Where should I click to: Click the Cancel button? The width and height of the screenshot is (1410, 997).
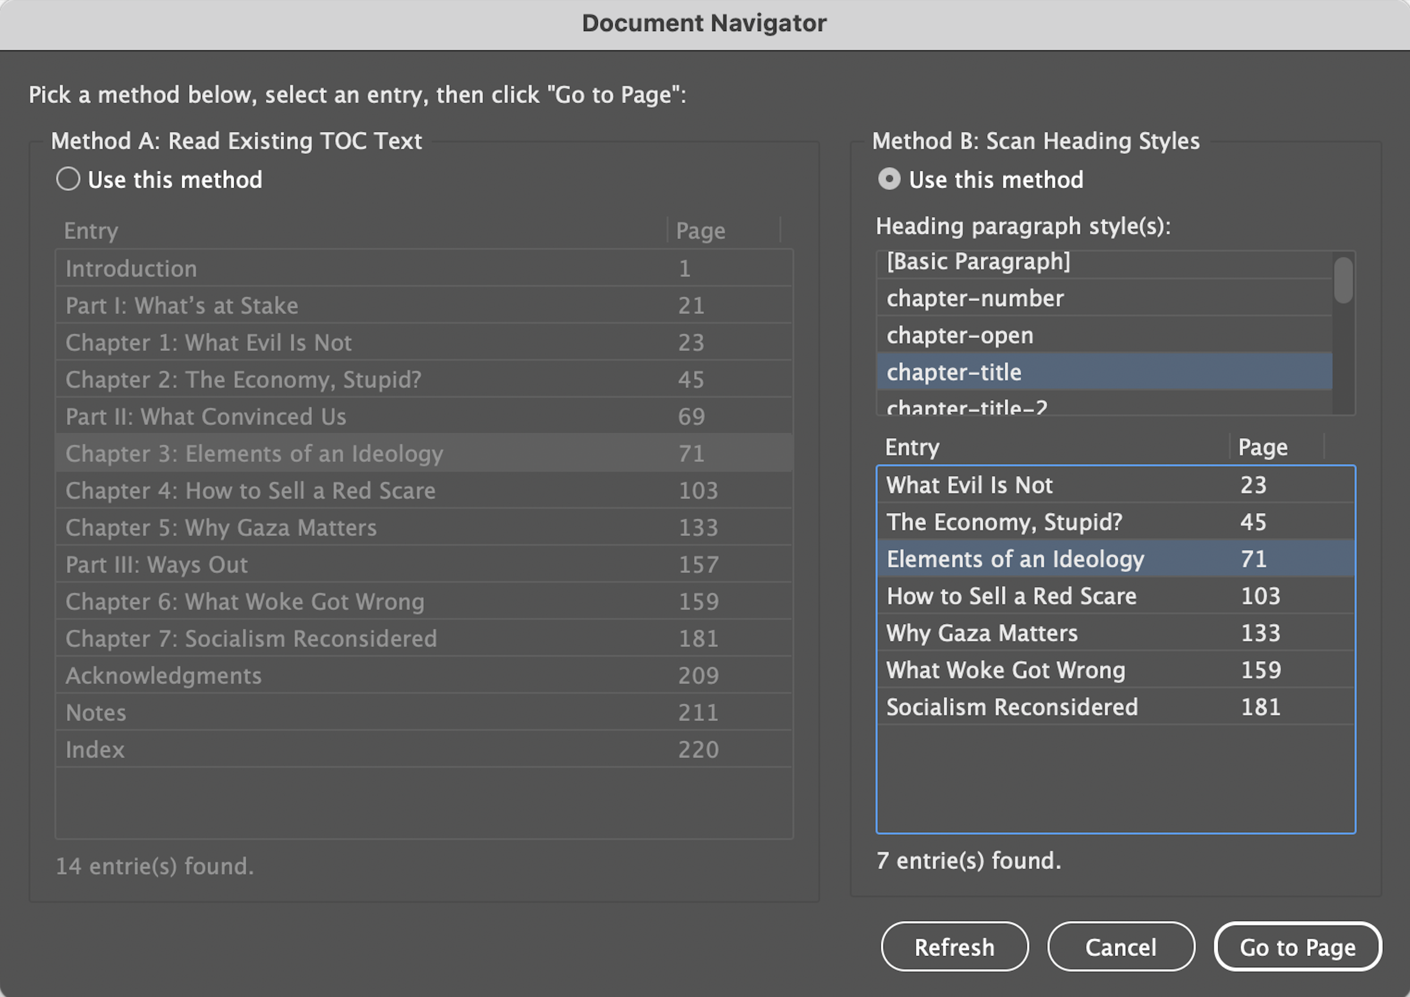tap(1121, 947)
